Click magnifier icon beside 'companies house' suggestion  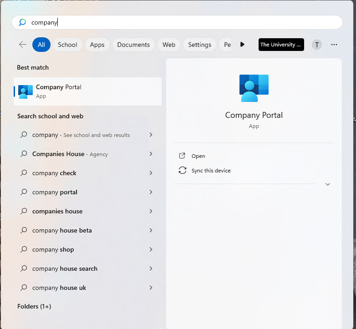pyautogui.click(x=24, y=211)
